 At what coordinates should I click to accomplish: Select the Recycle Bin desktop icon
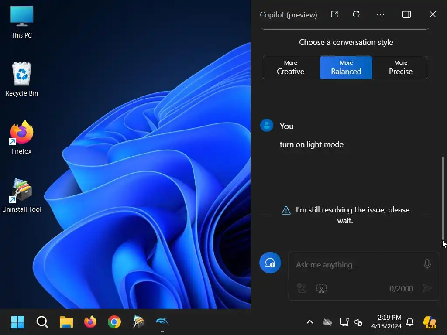(x=22, y=79)
